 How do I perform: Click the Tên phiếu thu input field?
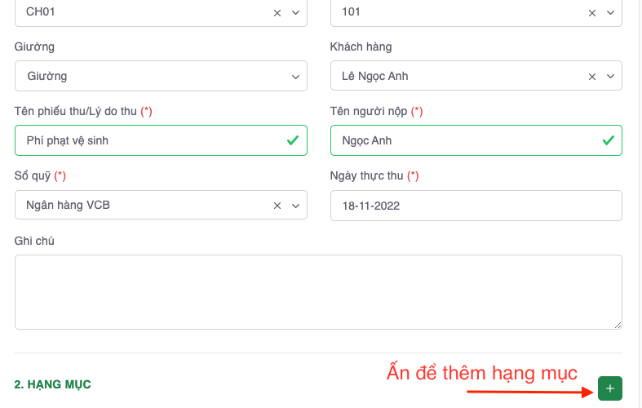(x=147, y=140)
